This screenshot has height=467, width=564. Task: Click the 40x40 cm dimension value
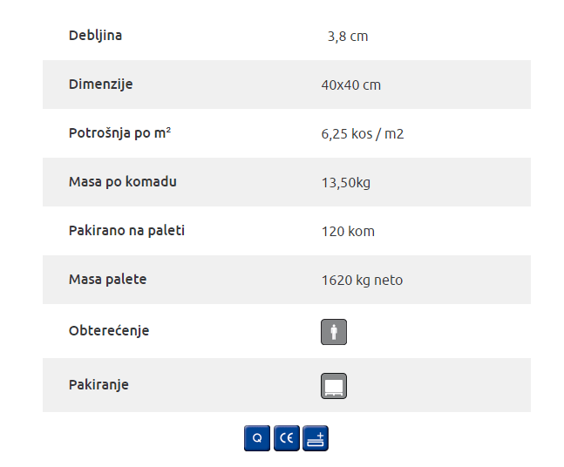click(351, 85)
